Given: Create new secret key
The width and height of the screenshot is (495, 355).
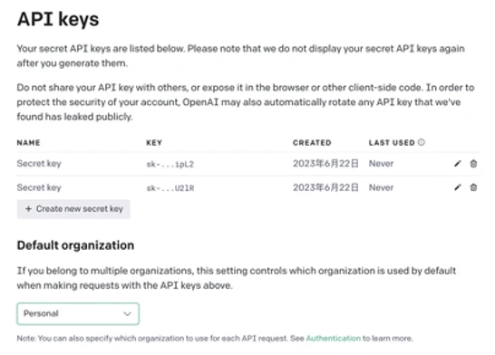Looking at the screenshot, I should (x=73, y=209).
